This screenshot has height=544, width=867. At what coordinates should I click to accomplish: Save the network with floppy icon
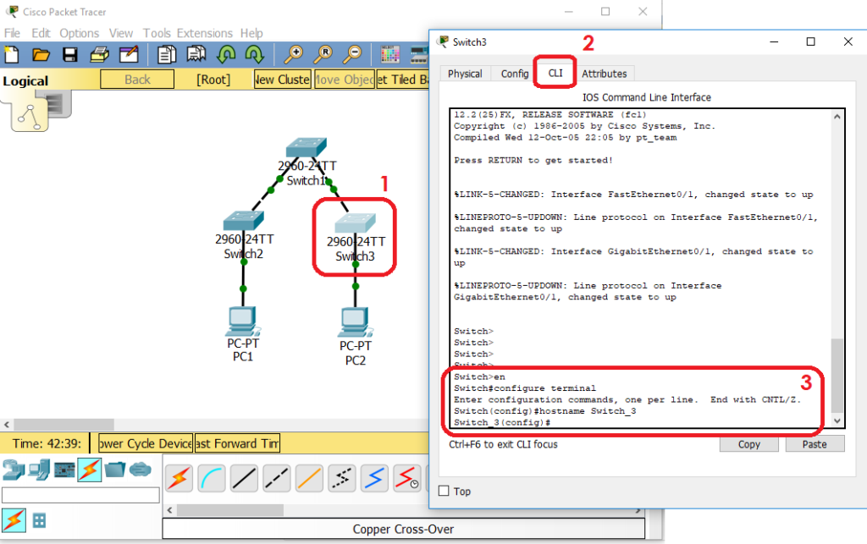[70, 54]
